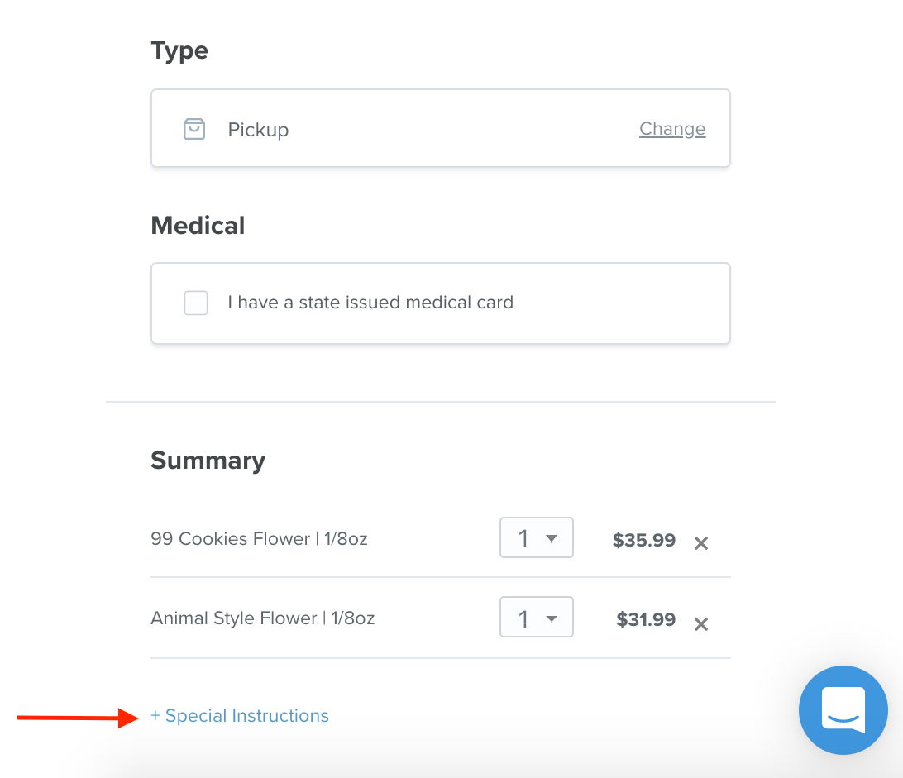Image resolution: width=903 pixels, height=778 pixels.
Task: Click the Summary section heading
Action: click(x=208, y=461)
